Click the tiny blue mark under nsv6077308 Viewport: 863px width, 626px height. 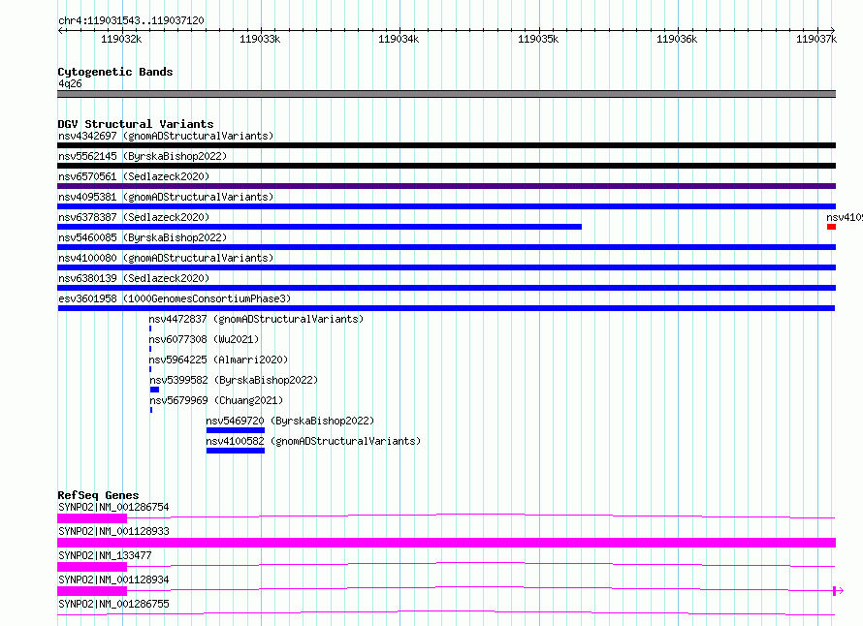(x=150, y=349)
